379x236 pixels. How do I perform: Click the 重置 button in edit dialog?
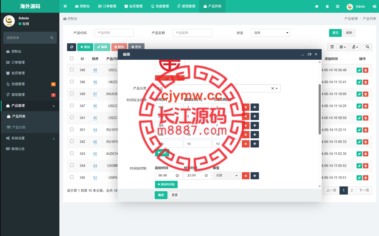[175, 195]
